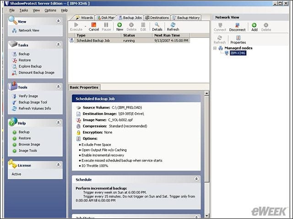This screenshot has width=293, height=219.
Task: Click the Edit job icon
Action: tap(143, 27)
